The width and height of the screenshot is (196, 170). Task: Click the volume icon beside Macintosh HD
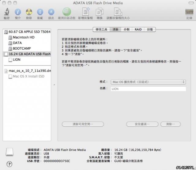[x=10, y=37]
